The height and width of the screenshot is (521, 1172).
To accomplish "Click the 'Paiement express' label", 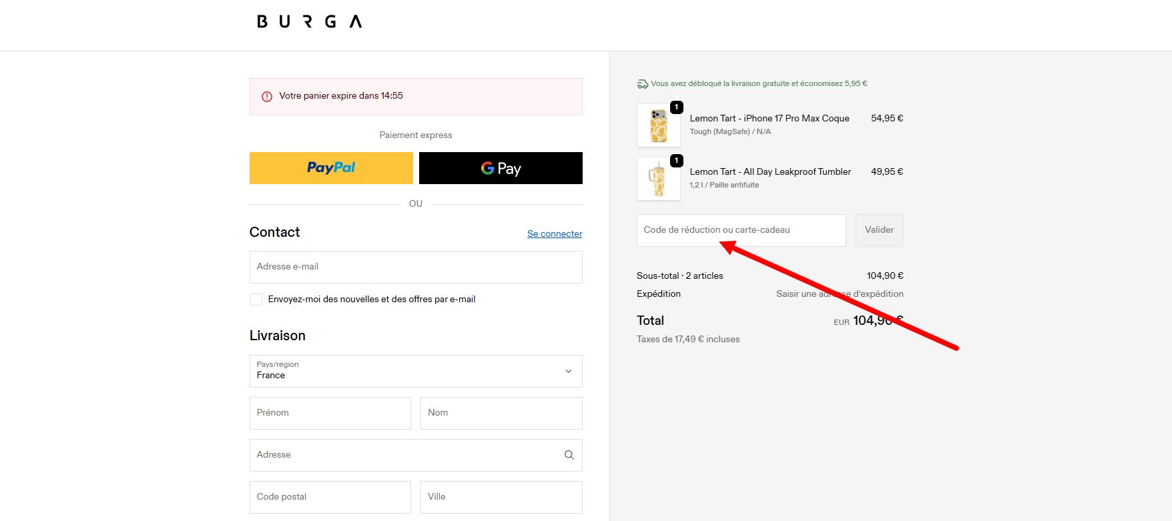I will click(x=416, y=135).
